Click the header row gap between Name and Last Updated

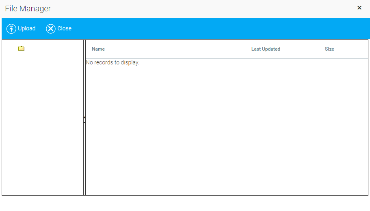point(179,49)
